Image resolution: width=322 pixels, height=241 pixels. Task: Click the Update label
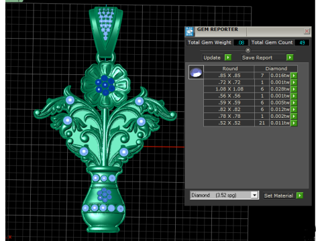click(212, 58)
